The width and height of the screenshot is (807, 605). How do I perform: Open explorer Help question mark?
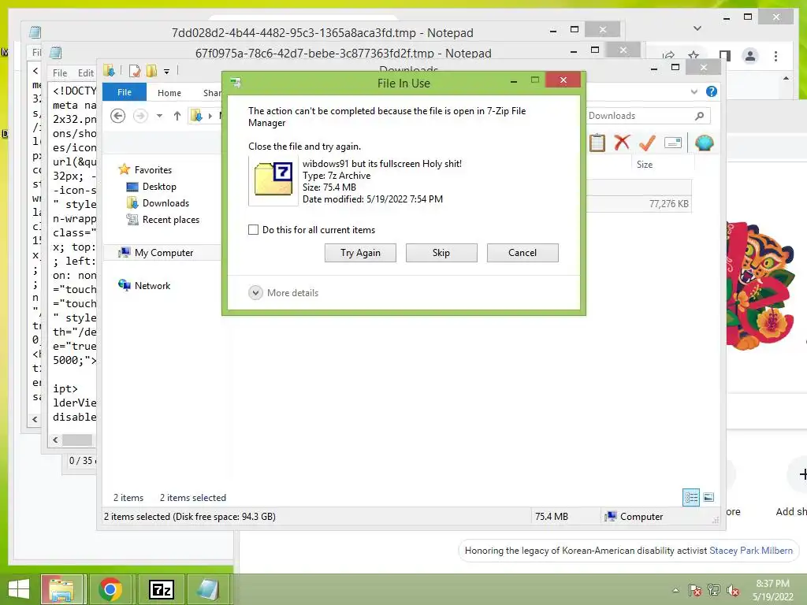[x=712, y=91]
